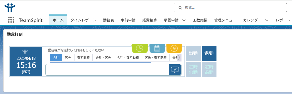The width and height of the screenshot is (292, 94).
Task: Click the work location horizontal scrollbar
Action: click(100, 62)
